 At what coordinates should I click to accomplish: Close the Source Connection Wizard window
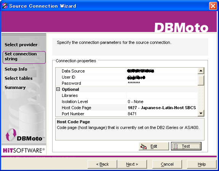(x=213, y=6)
